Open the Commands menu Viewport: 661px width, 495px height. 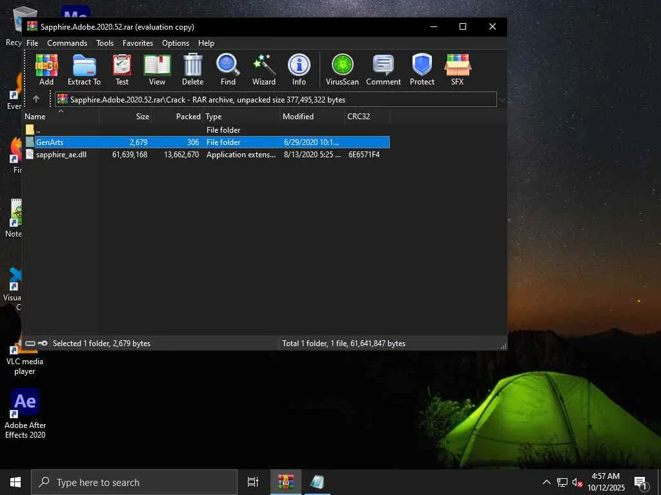[x=67, y=43]
